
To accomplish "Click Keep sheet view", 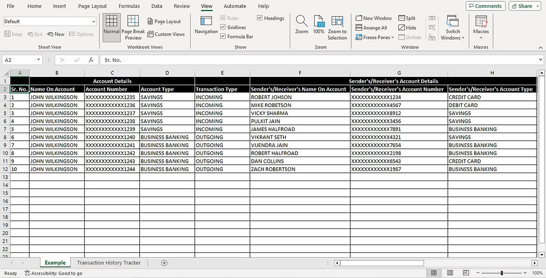I will pyautogui.click(x=13, y=34).
